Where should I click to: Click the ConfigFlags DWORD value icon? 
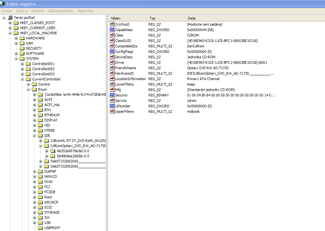[112, 51]
